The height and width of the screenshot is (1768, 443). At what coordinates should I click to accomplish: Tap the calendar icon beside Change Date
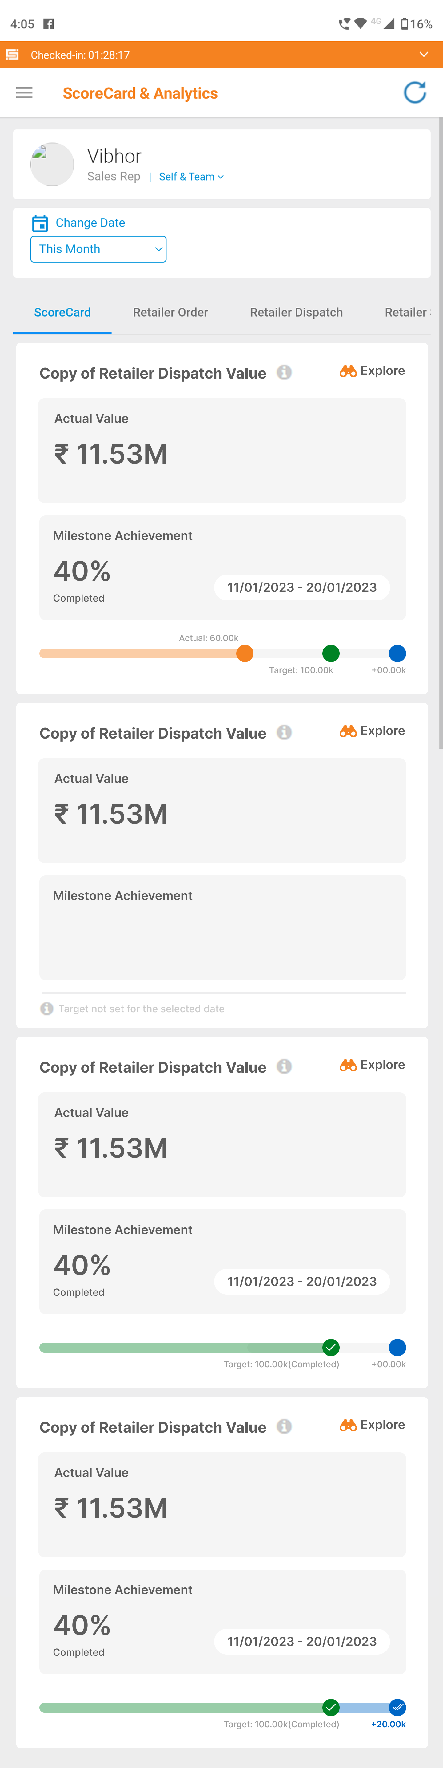(x=40, y=223)
